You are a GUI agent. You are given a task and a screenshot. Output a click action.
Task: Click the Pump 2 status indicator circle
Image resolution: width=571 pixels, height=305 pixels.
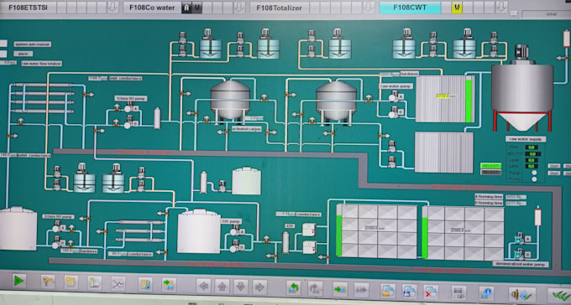[x=534, y=178]
